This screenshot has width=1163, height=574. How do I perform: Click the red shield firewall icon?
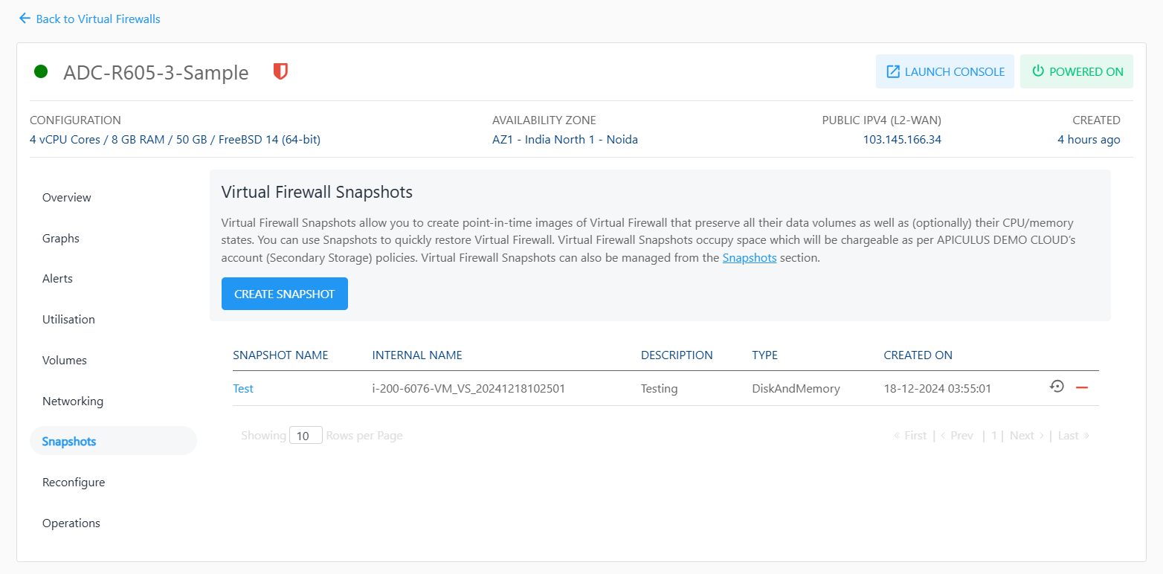(x=280, y=72)
